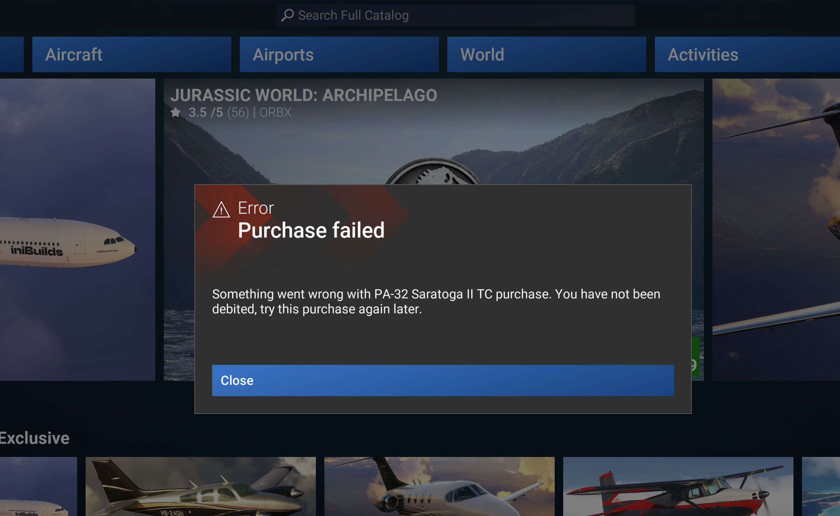Viewport: 840px width, 516px height.
Task: Open the Jurassic World: Archipelago title
Action: point(303,95)
